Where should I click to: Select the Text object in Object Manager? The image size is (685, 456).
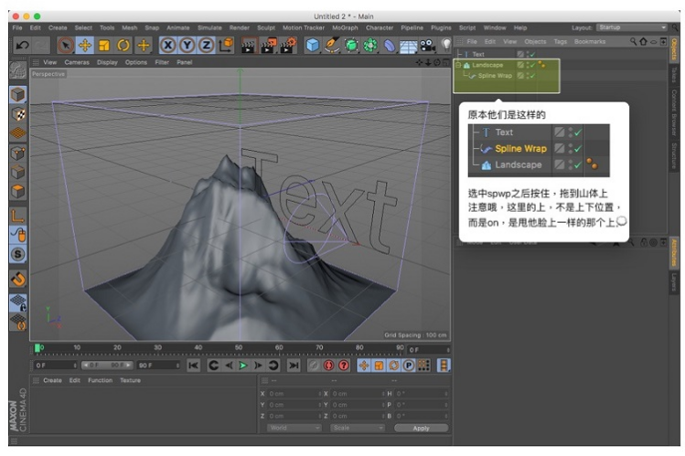[478, 55]
